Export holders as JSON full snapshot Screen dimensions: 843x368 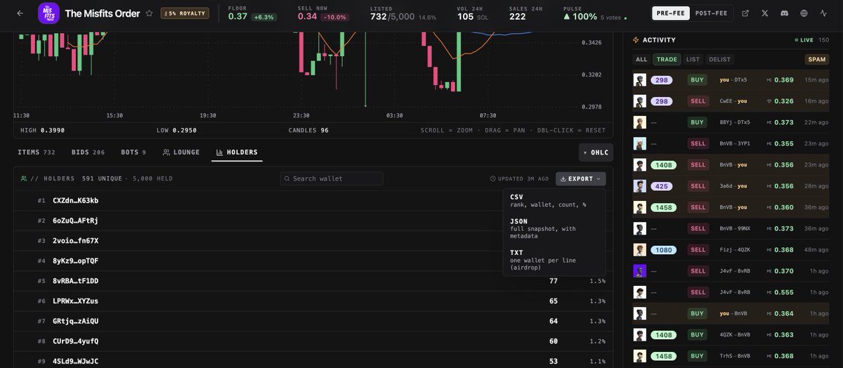(554, 228)
